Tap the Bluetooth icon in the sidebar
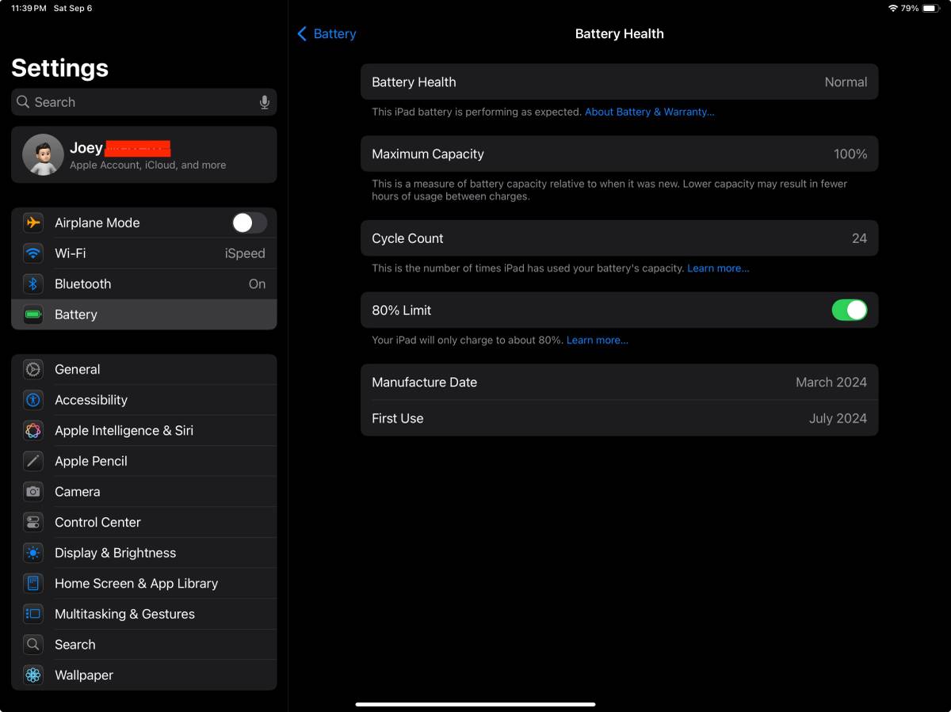 (32, 284)
